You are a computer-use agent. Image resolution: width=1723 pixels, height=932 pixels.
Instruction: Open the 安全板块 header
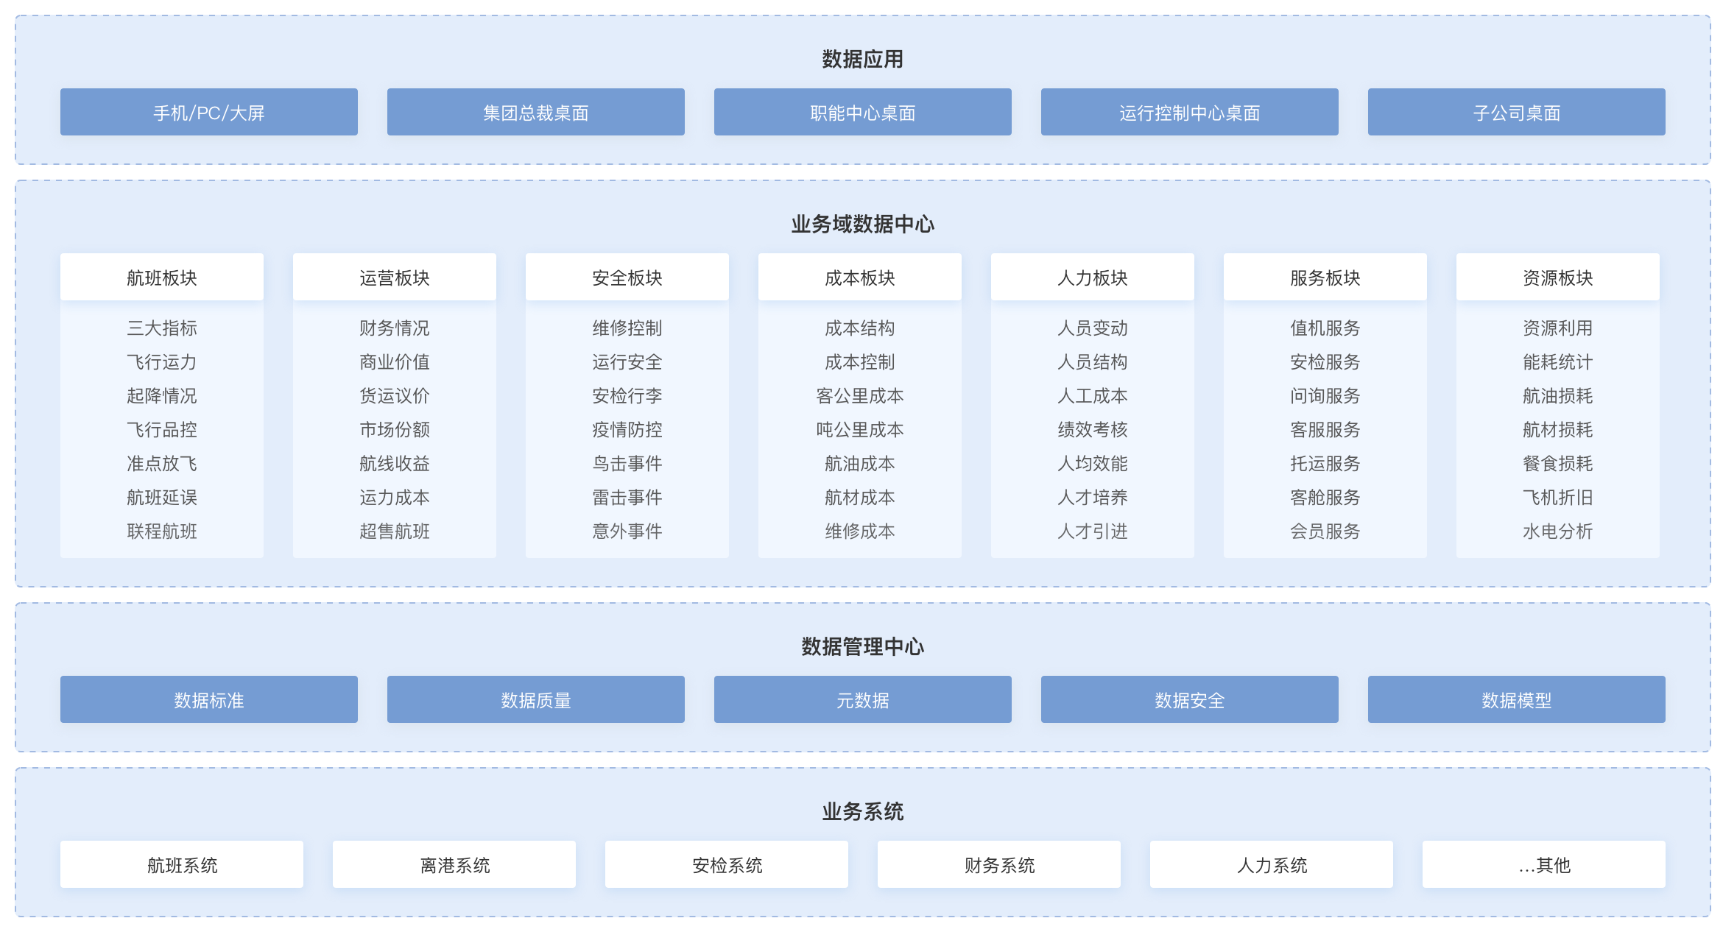(627, 278)
